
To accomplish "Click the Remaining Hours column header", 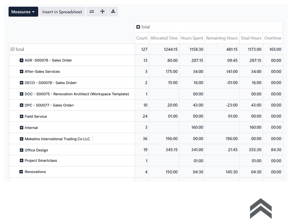I will 222,38.
